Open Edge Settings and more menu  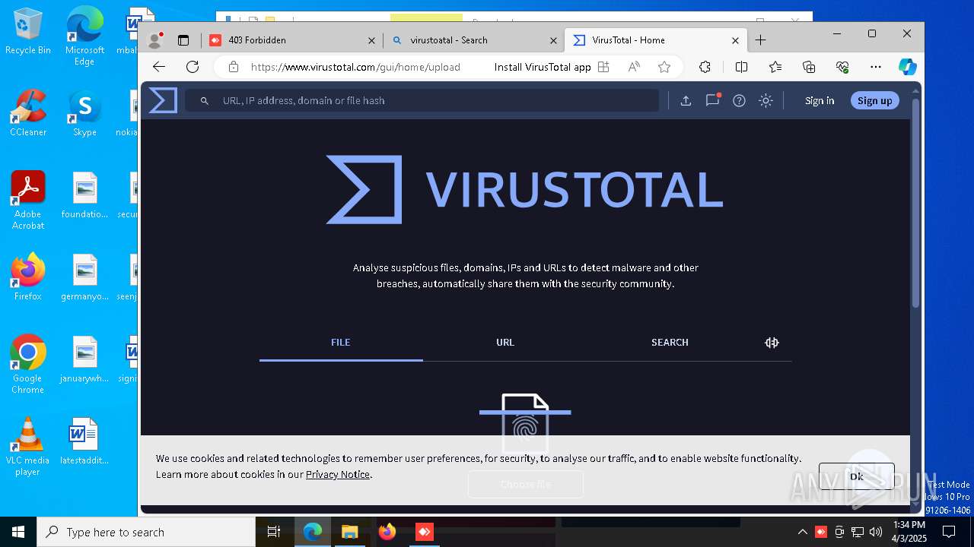tap(875, 67)
